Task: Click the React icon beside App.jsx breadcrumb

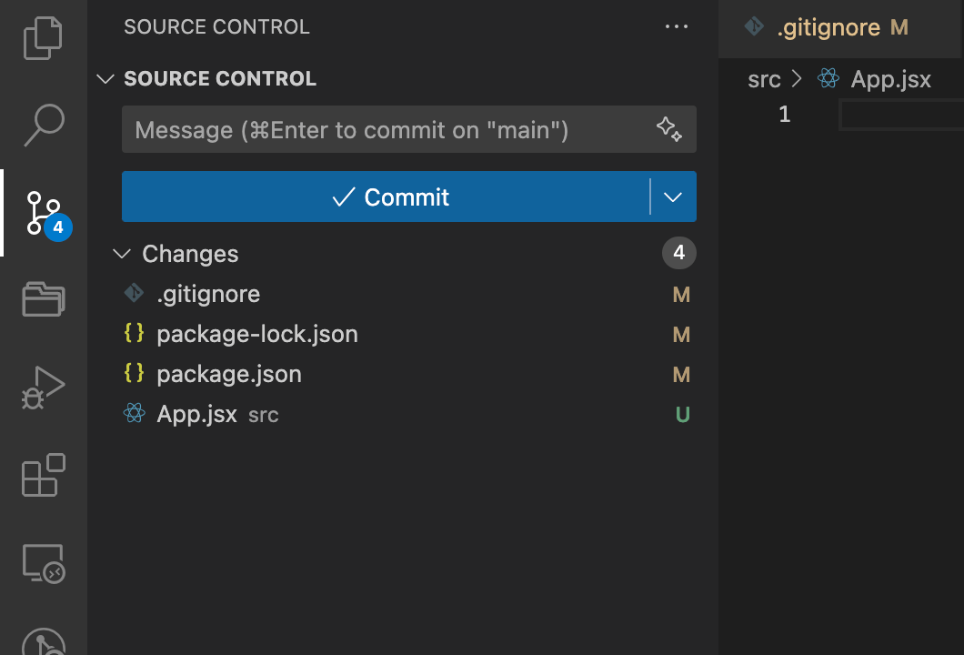Action: 828,79
